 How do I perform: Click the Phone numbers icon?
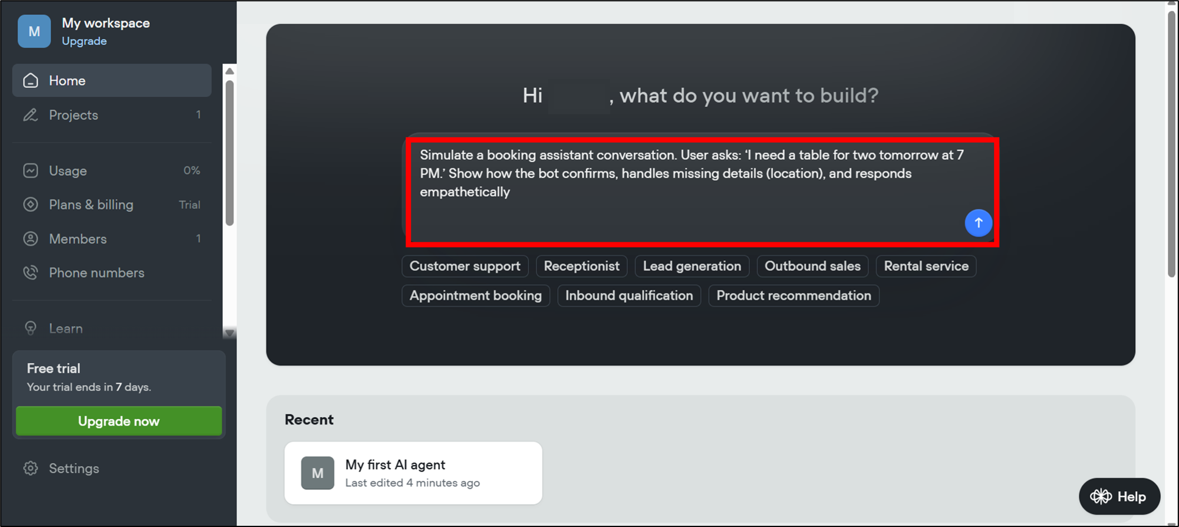pos(31,273)
